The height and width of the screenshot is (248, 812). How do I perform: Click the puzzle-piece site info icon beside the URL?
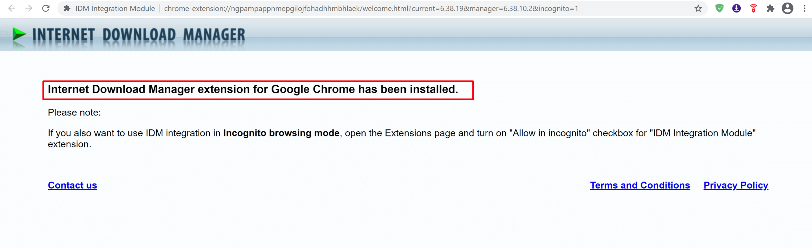pyautogui.click(x=67, y=8)
